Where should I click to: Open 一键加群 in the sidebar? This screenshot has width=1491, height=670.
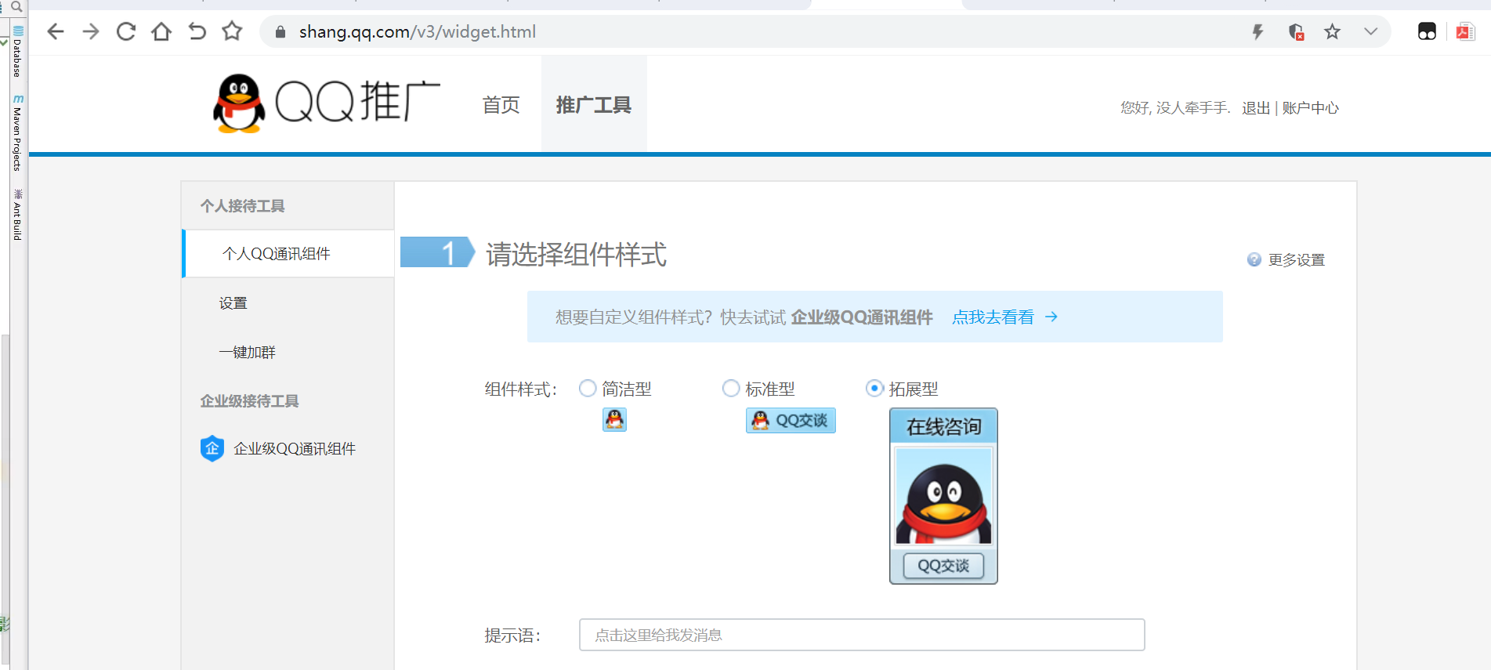(x=248, y=353)
